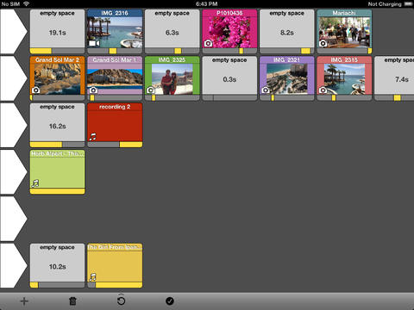Select first track arrow header

[14, 31]
